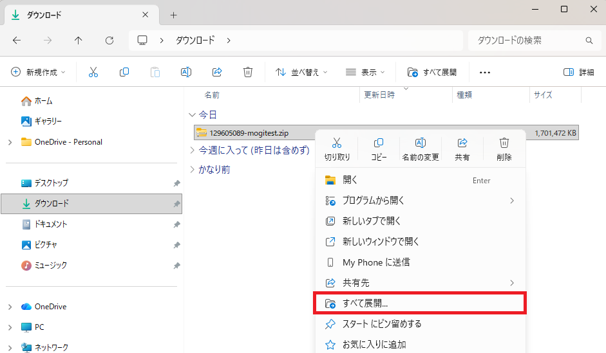The width and height of the screenshot is (606, 353).
Task: Select ダウンロード in navigation pane
Action: point(91,204)
